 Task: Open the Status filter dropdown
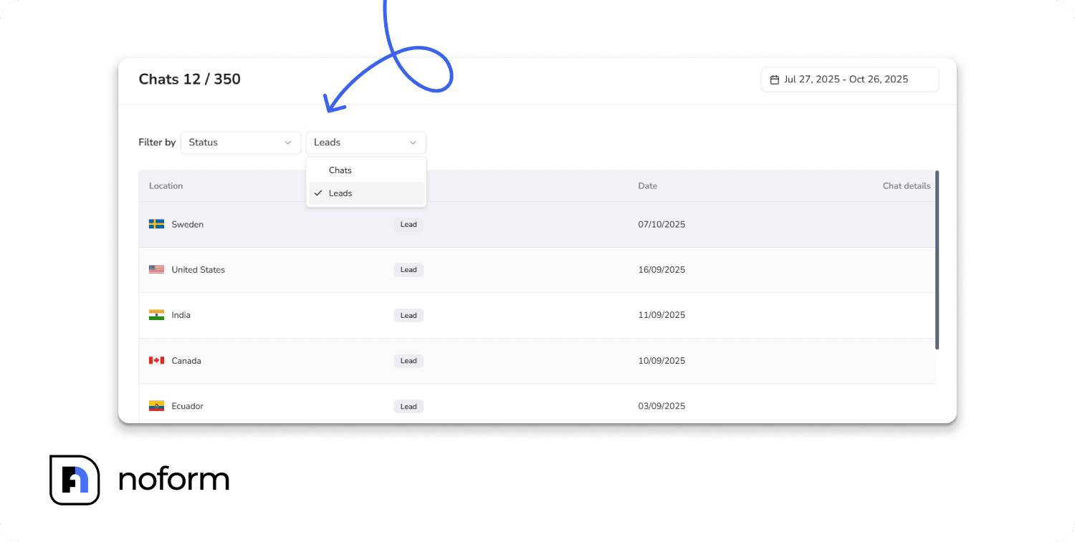[x=240, y=142]
